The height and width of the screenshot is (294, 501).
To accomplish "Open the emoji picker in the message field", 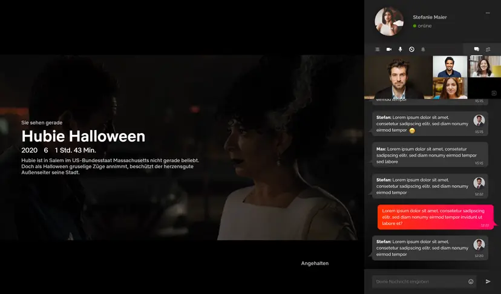I will (471, 281).
